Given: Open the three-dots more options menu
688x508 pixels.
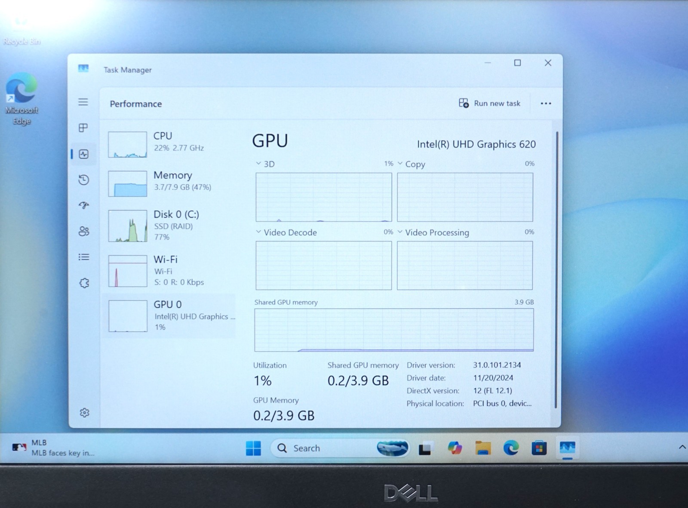Looking at the screenshot, I should 546,103.
